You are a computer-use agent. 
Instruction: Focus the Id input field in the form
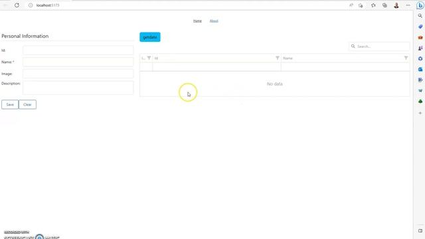[78, 50]
